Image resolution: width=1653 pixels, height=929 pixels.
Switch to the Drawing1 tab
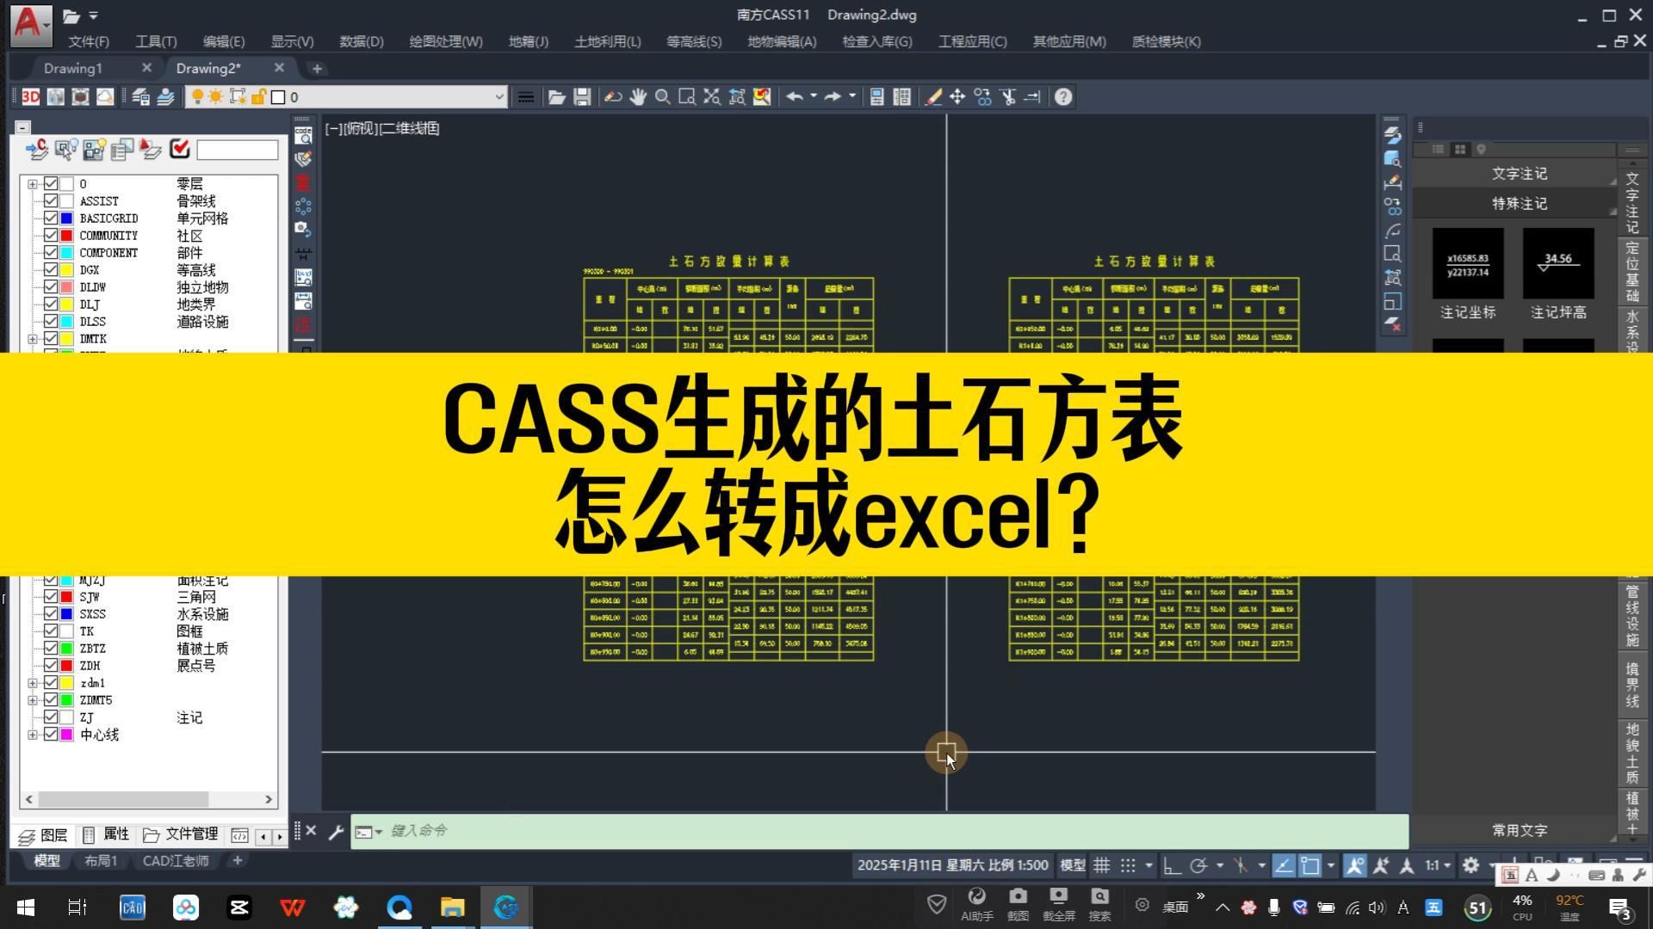click(73, 68)
